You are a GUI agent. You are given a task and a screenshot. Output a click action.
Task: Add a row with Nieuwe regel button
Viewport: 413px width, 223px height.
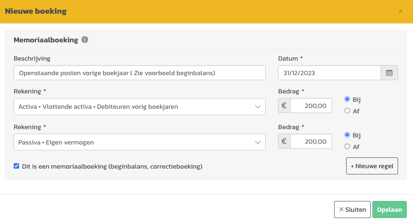click(372, 166)
